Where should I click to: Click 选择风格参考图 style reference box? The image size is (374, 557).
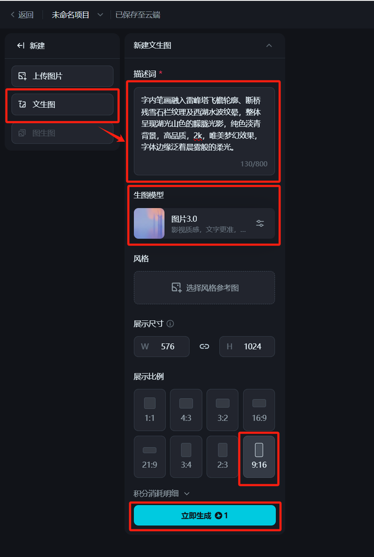click(x=204, y=288)
